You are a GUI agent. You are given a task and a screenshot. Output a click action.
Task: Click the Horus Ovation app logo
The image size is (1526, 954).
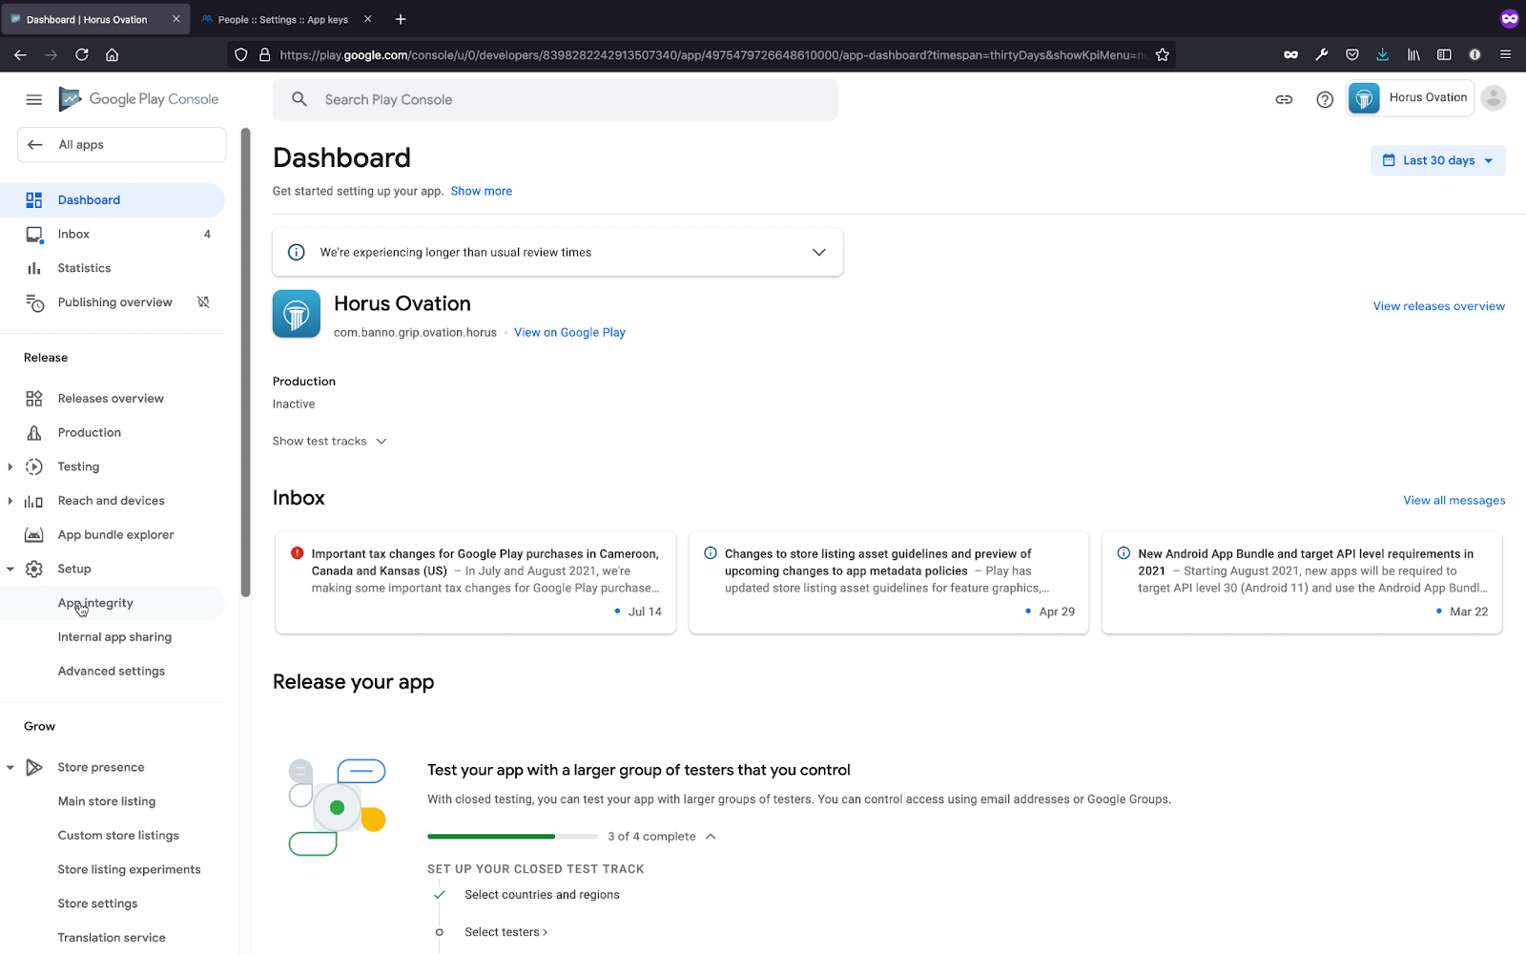(x=297, y=314)
